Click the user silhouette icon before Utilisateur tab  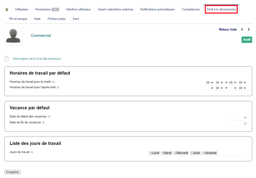coord(7,9)
